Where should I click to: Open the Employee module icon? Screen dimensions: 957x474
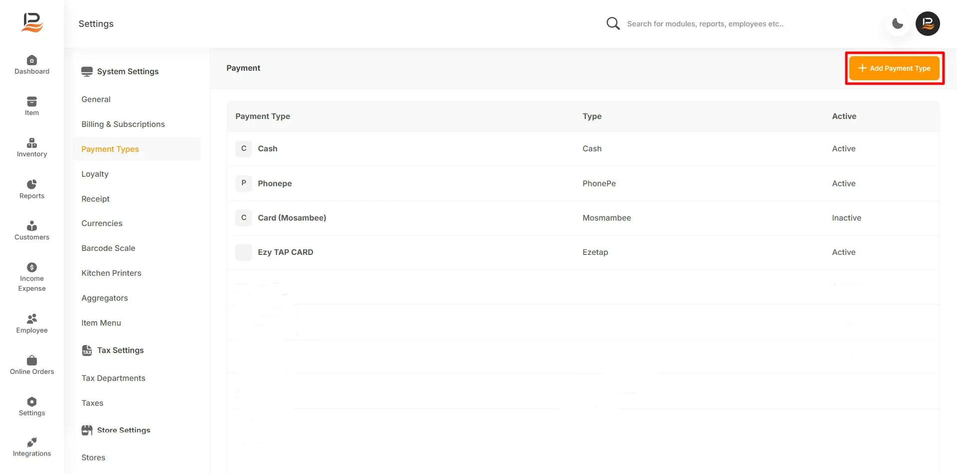tap(32, 319)
